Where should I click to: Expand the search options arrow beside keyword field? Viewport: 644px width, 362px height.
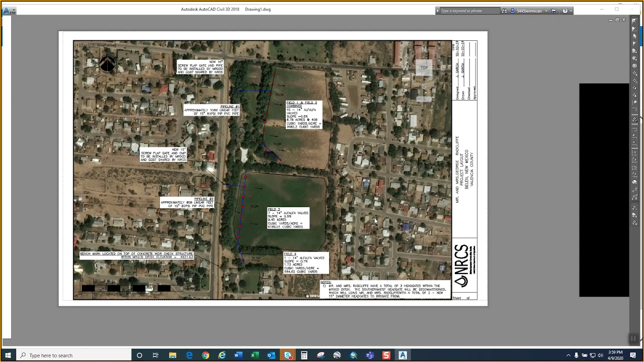438,11
